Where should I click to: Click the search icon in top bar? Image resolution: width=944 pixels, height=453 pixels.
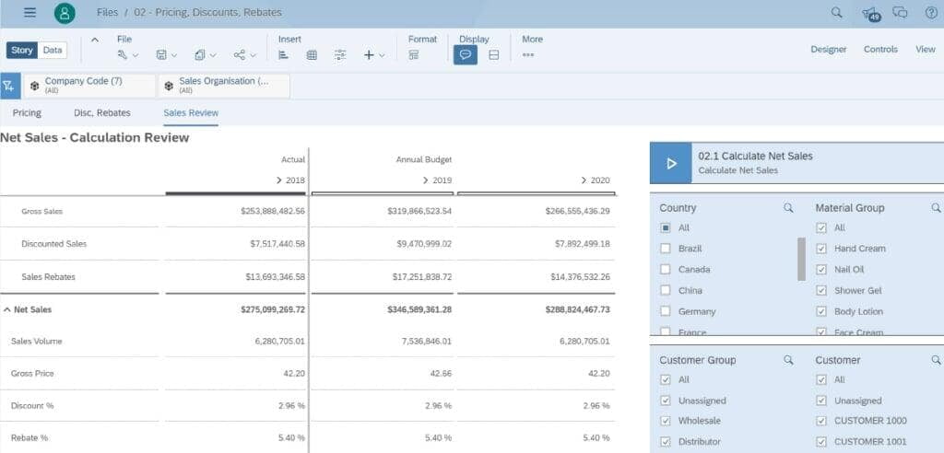pyautogui.click(x=837, y=13)
